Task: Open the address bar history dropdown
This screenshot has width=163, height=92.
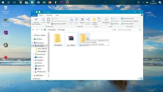Action: pyautogui.click(x=113, y=30)
